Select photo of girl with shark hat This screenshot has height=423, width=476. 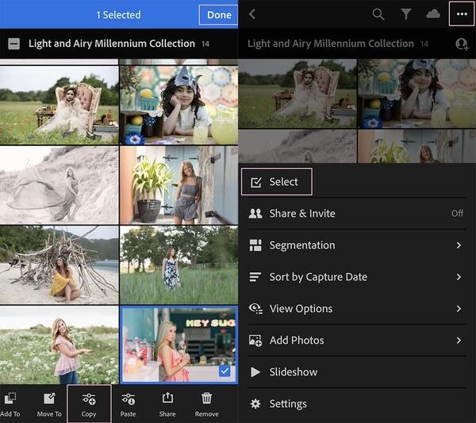[178, 105]
